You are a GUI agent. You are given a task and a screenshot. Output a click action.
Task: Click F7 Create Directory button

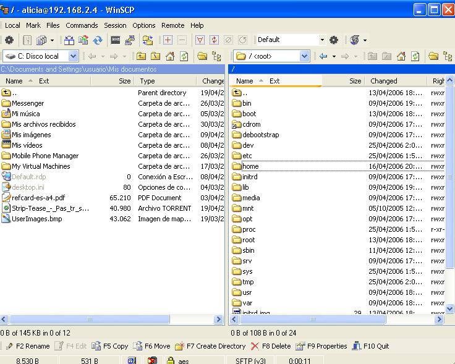pyautogui.click(x=210, y=346)
